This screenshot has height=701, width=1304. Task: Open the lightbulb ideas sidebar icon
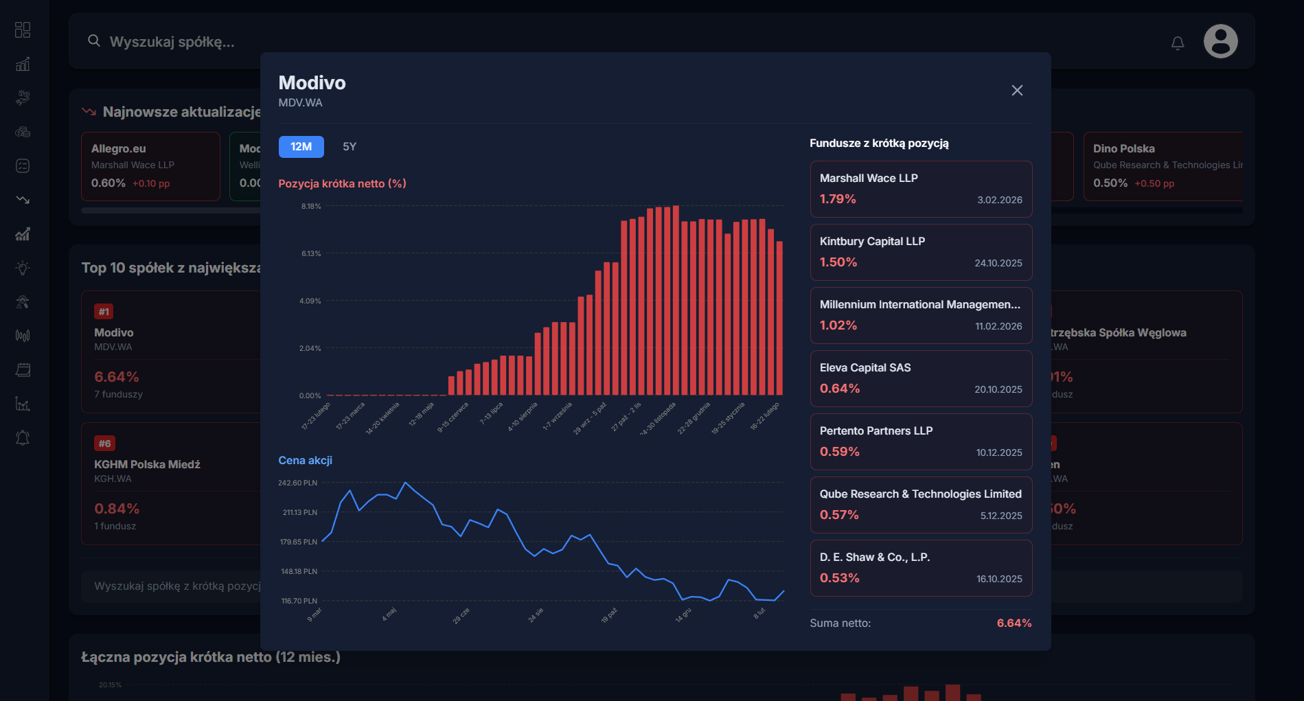(23, 268)
